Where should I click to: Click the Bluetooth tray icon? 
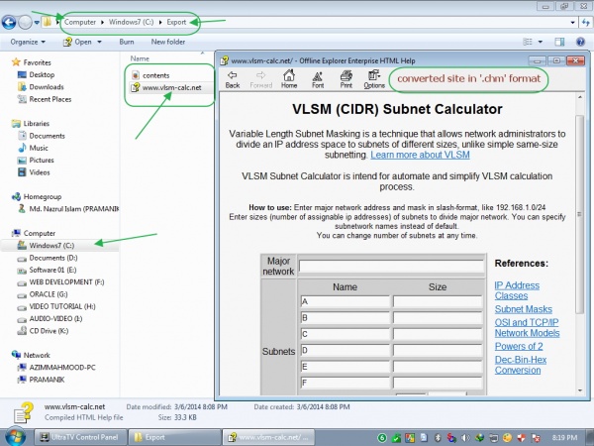click(438, 438)
